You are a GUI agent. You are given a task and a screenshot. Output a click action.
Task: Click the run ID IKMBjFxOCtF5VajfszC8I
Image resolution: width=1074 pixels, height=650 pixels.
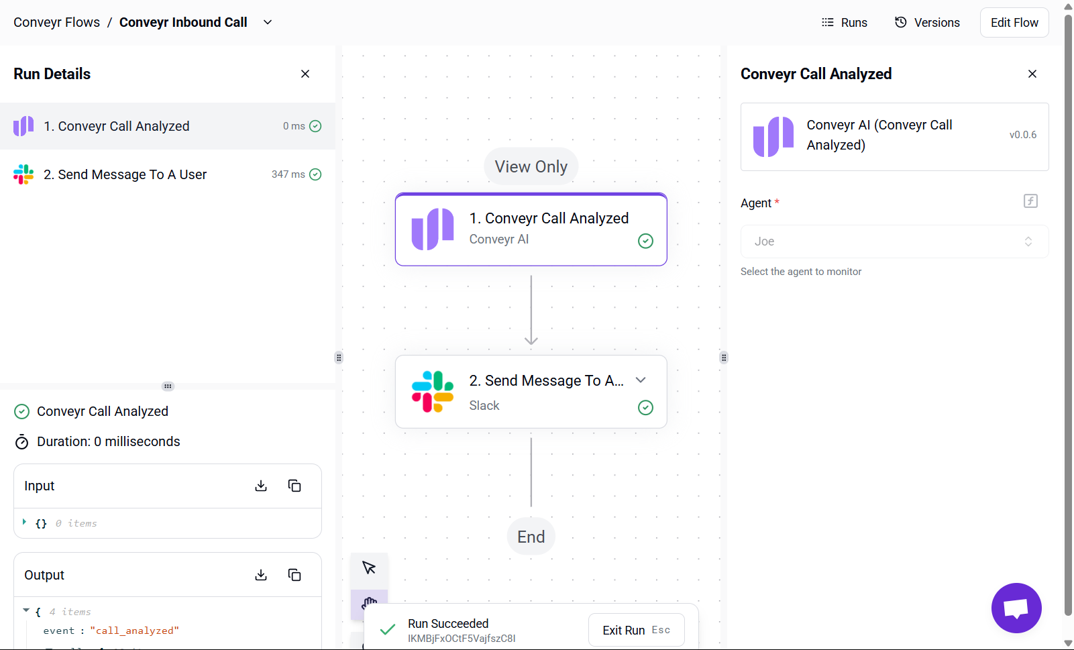pyautogui.click(x=462, y=639)
